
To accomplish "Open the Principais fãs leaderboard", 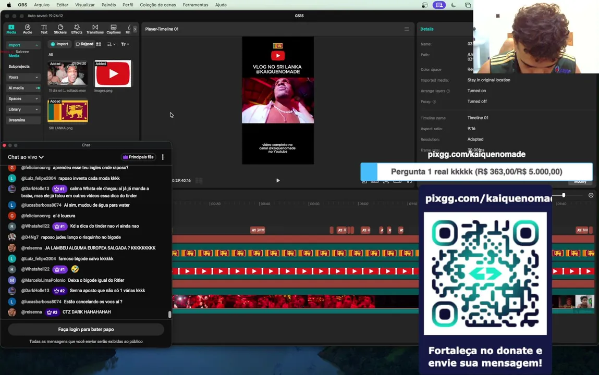I will [138, 157].
